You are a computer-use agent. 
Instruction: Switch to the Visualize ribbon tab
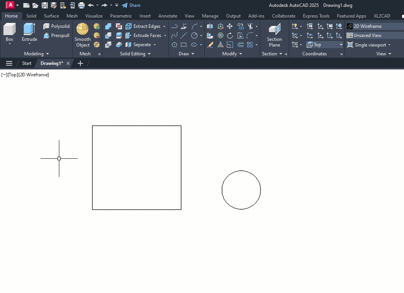[94, 16]
